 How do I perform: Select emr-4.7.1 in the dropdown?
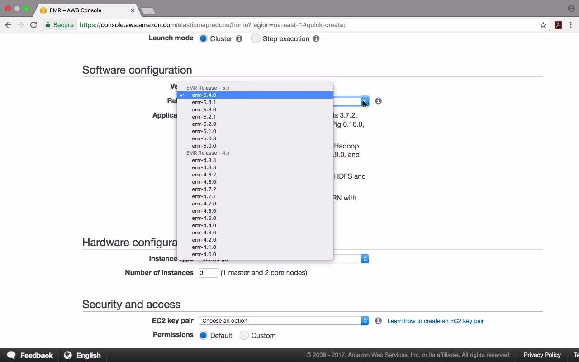click(x=255, y=196)
